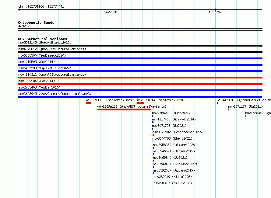The image size is (271, 198).
Task: Click the right arrow of the ruler
Action: click(262, 10)
